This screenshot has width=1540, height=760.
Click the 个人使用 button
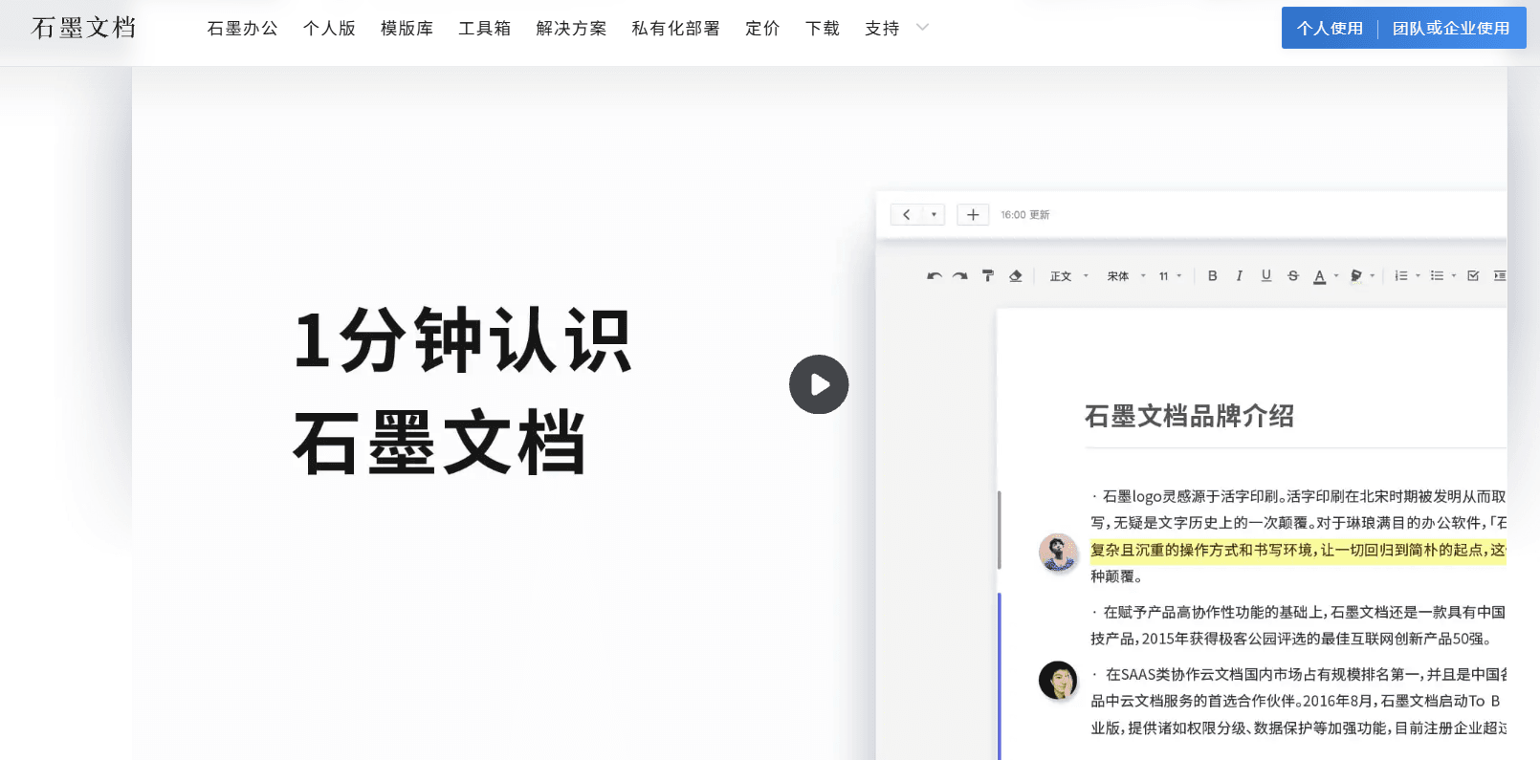click(x=1330, y=28)
